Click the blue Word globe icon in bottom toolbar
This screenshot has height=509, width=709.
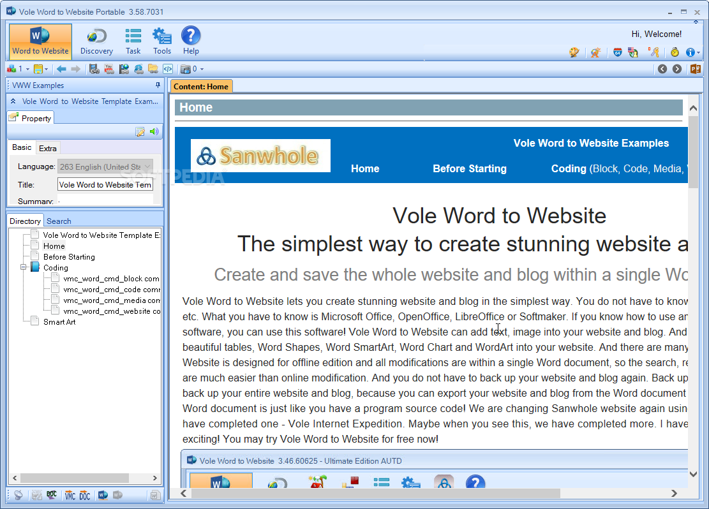tap(103, 496)
